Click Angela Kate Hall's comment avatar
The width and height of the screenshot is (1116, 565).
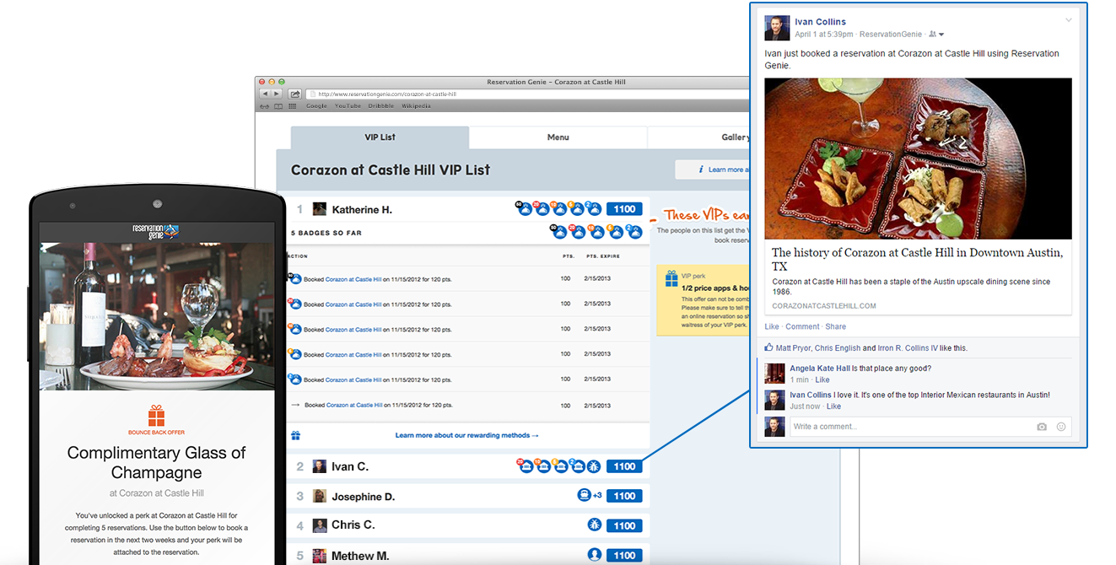tap(774, 374)
